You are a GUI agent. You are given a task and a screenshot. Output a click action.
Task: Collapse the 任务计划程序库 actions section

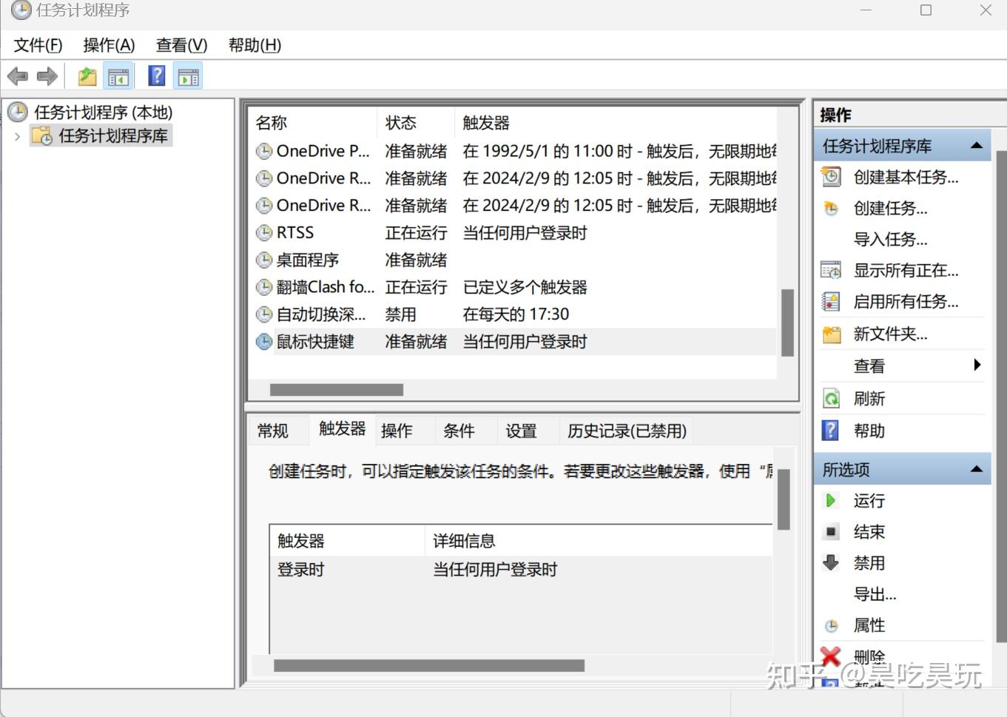tap(977, 144)
